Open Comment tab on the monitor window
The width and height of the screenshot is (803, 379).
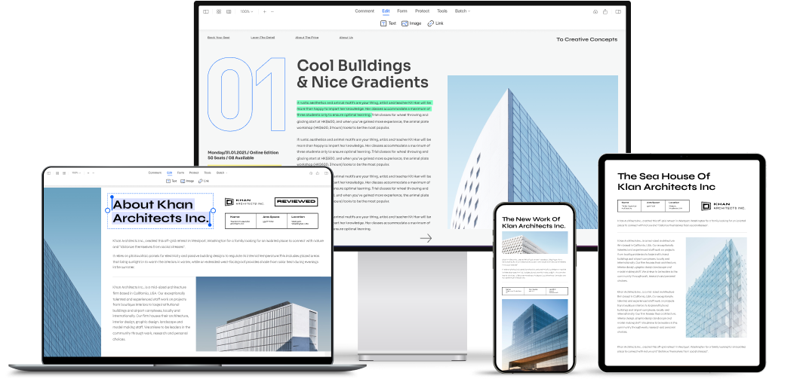click(x=365, y=11)
